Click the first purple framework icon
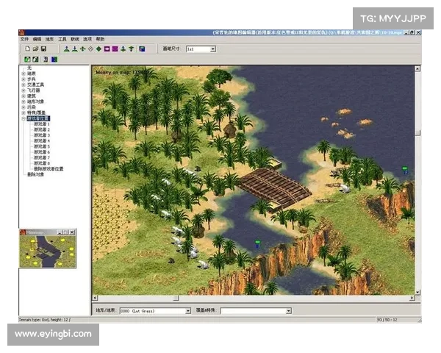 click(107, 49)
